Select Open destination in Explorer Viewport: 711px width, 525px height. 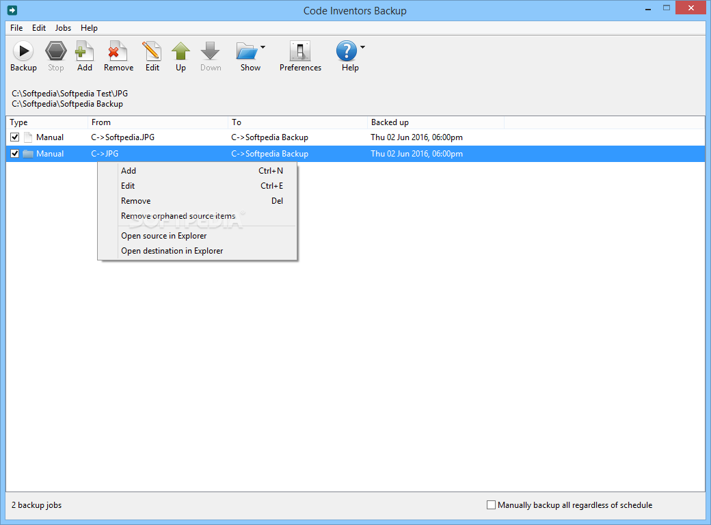coord(198,251)
